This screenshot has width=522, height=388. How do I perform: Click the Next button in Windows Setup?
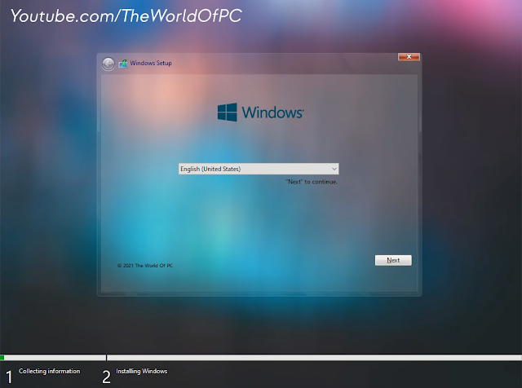[393, 260]
